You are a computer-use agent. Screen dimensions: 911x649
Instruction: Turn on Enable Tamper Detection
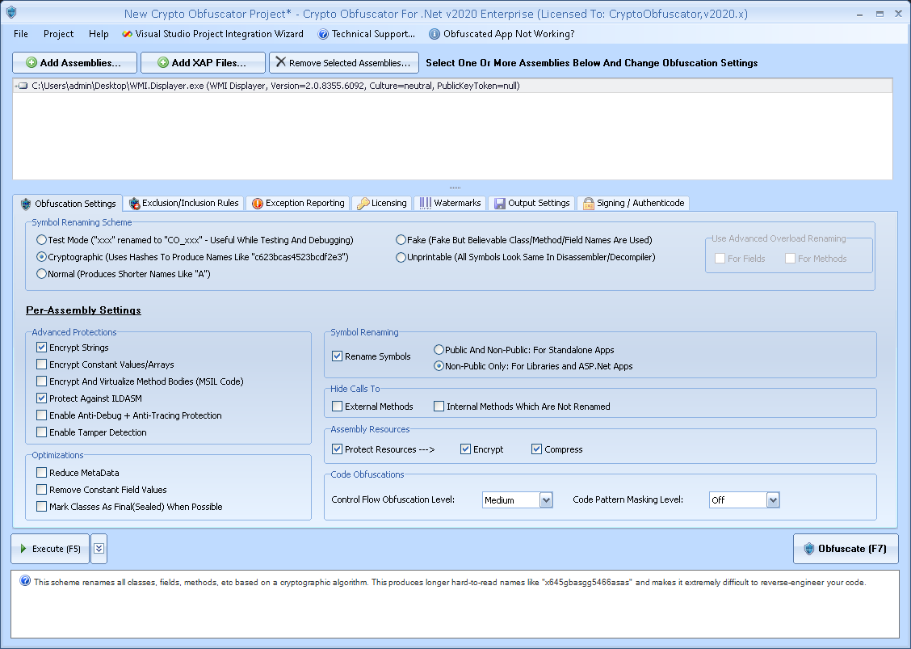41,432
